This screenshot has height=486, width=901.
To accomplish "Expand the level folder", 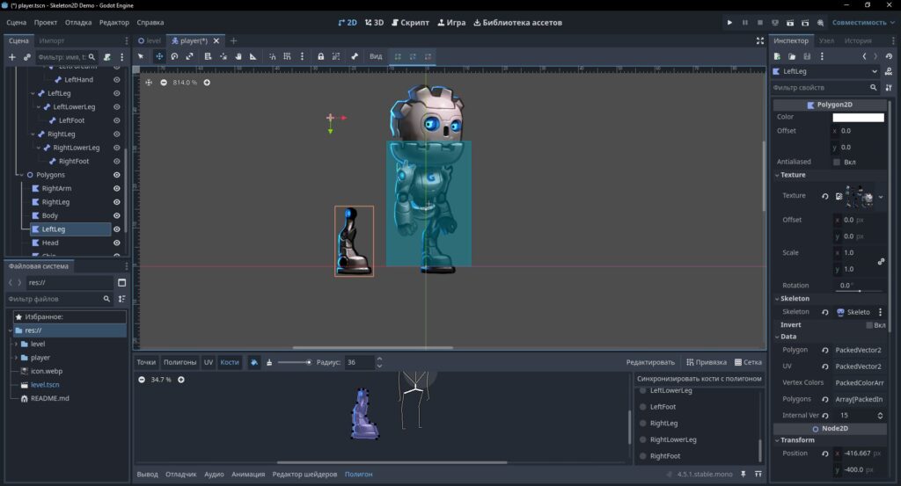I will click(16, 344).
